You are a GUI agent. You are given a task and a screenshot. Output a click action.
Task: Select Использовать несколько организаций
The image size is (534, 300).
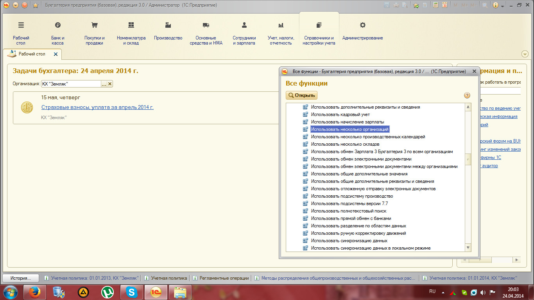coord(350,129)
